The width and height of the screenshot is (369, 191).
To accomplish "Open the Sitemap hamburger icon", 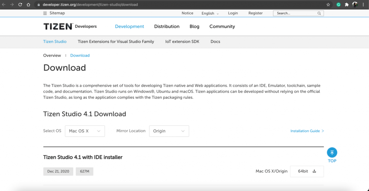I will (x=45, y=13).
